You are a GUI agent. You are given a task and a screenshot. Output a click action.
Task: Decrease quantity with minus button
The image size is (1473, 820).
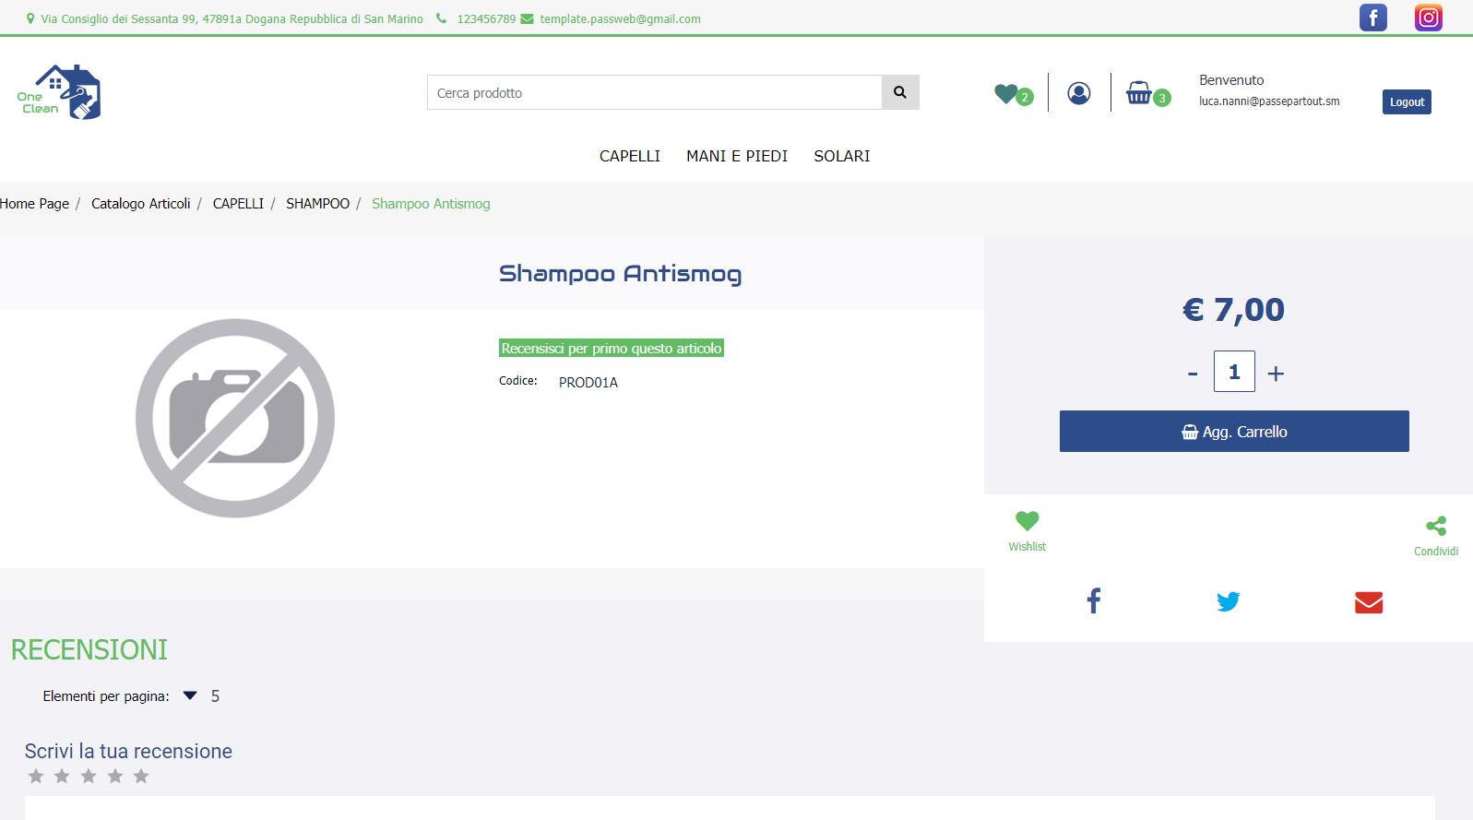[1193, 374]
